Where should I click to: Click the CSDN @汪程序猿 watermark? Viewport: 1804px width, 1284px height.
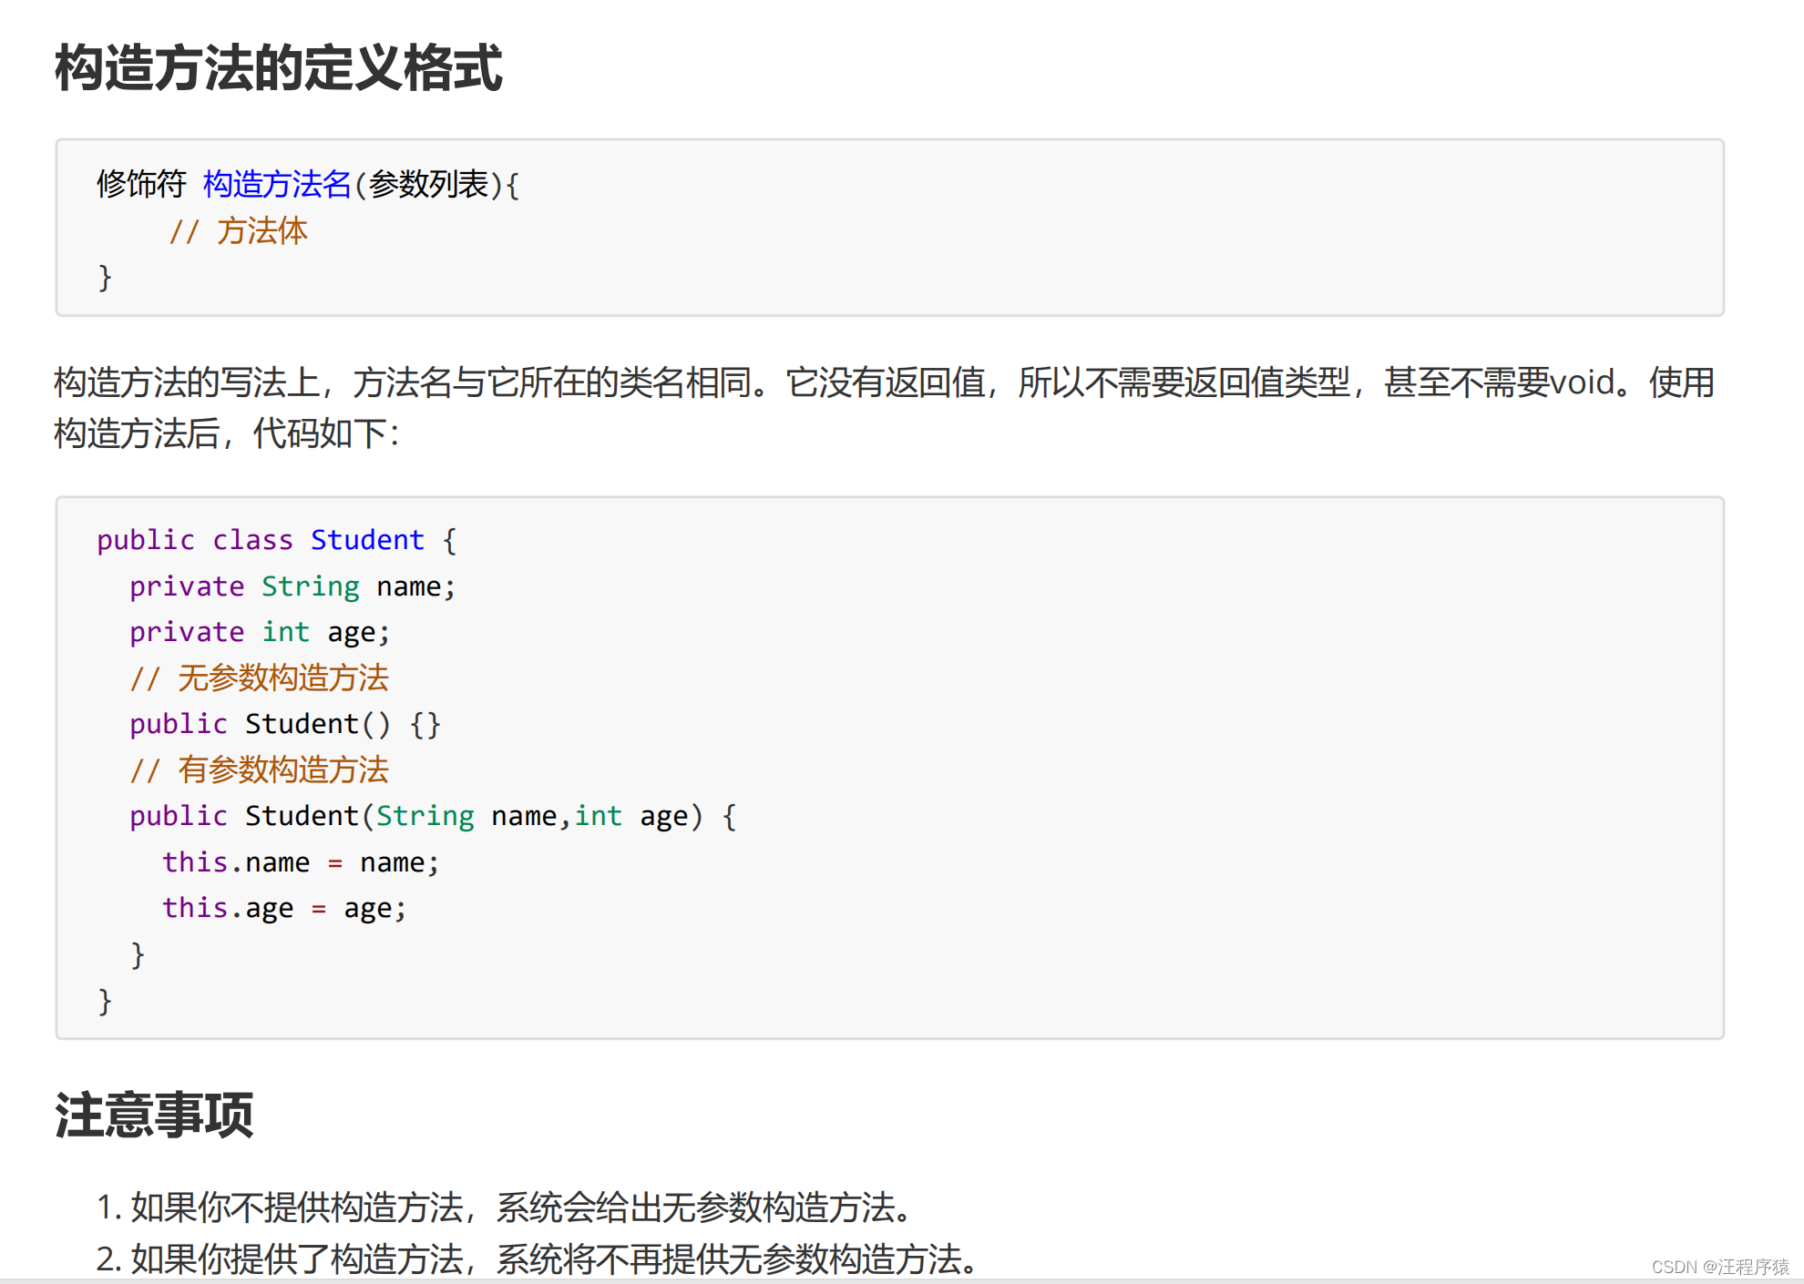1719,1267
